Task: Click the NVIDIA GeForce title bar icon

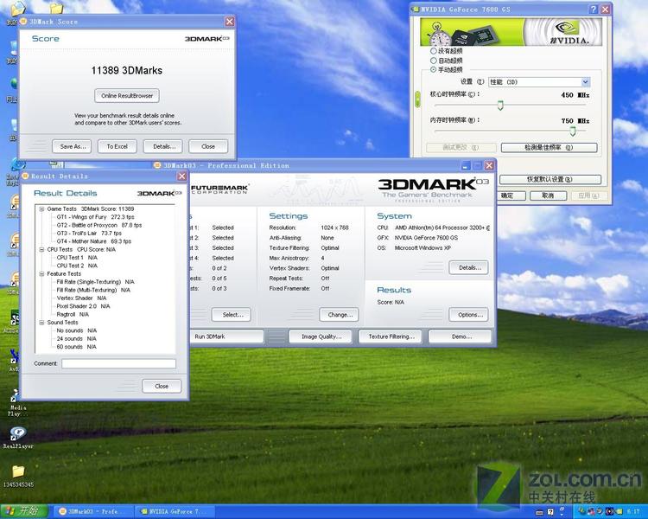Action: 416,10
